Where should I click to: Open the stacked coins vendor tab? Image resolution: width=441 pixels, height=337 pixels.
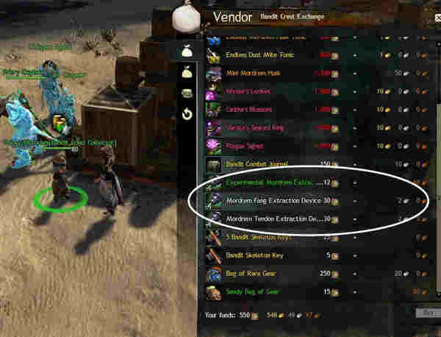click(187, 93)
